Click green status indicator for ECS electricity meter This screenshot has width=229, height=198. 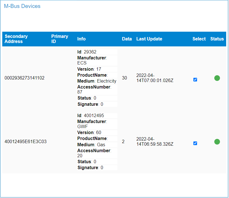tap(217, 78)
